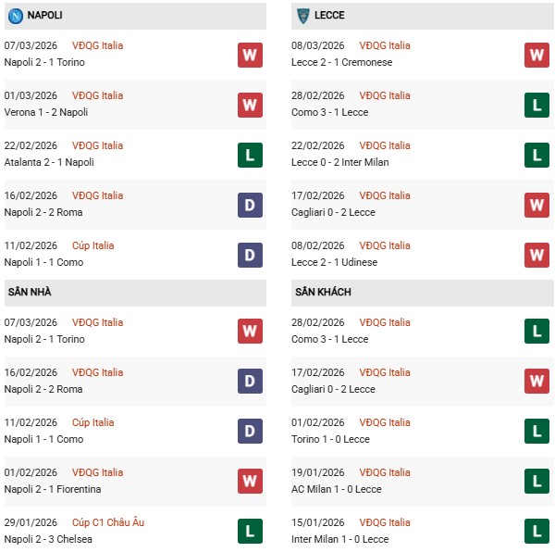The height and width of the screenshot is (552, 555).
Task: Open the Cúp C1 Châu Âu league link
Action: [109, 522]
